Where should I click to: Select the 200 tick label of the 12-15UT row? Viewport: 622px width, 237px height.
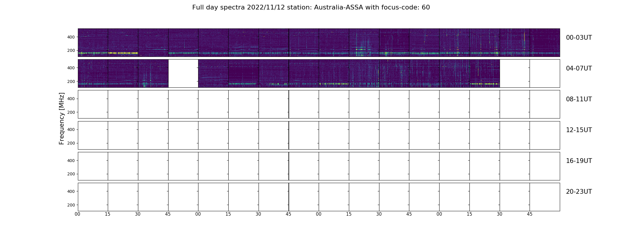[71, 143]
